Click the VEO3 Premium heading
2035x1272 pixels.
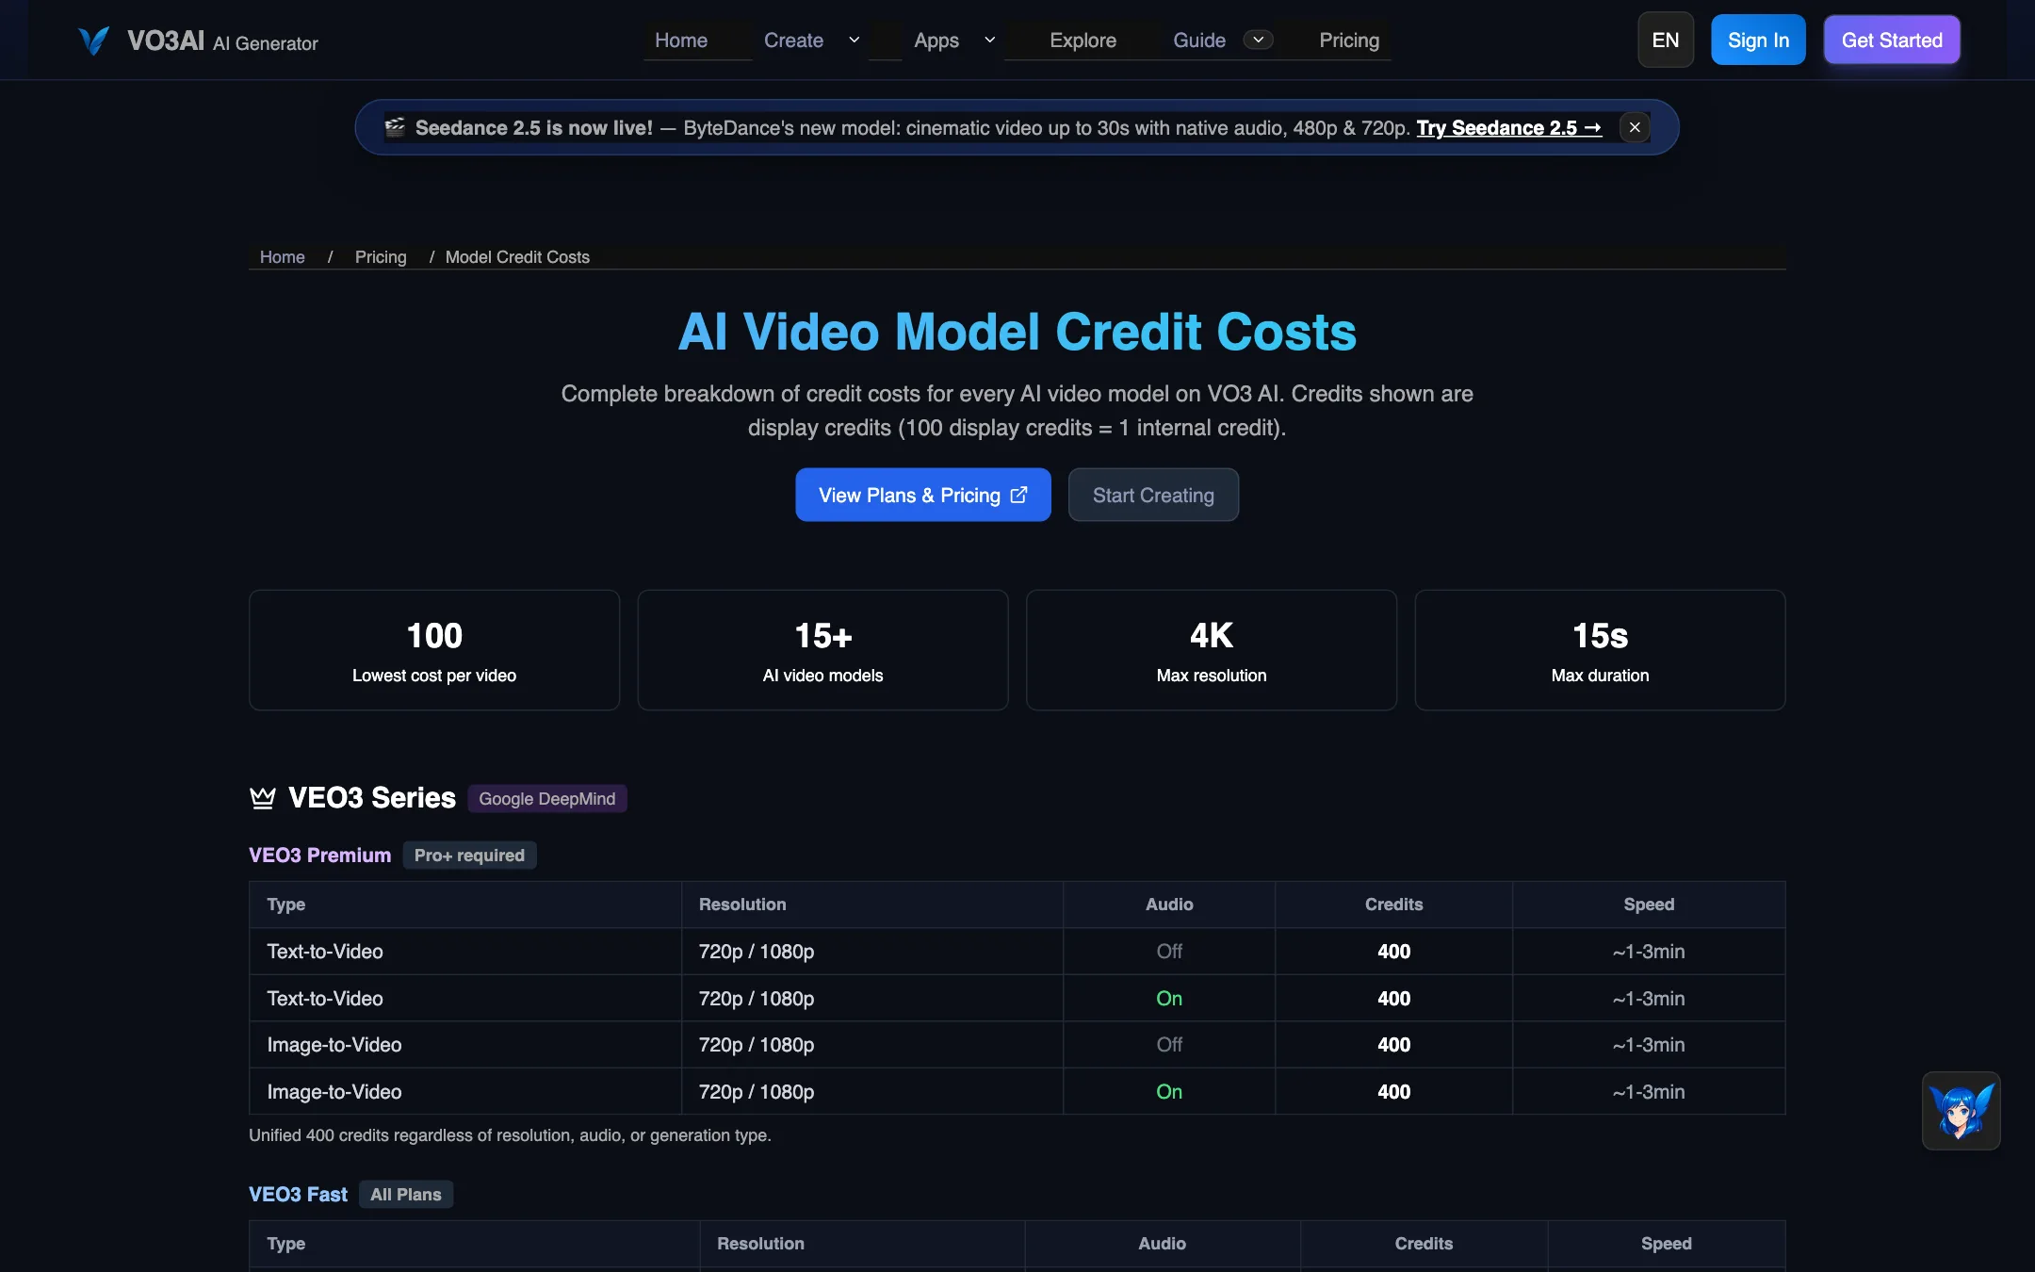pyautogui.click(x=319, y=855)
